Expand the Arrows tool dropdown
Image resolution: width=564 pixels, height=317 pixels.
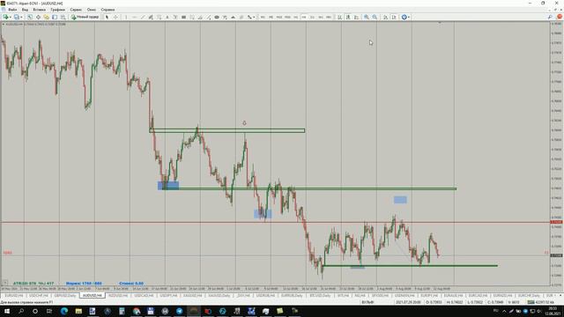(254, 17)
